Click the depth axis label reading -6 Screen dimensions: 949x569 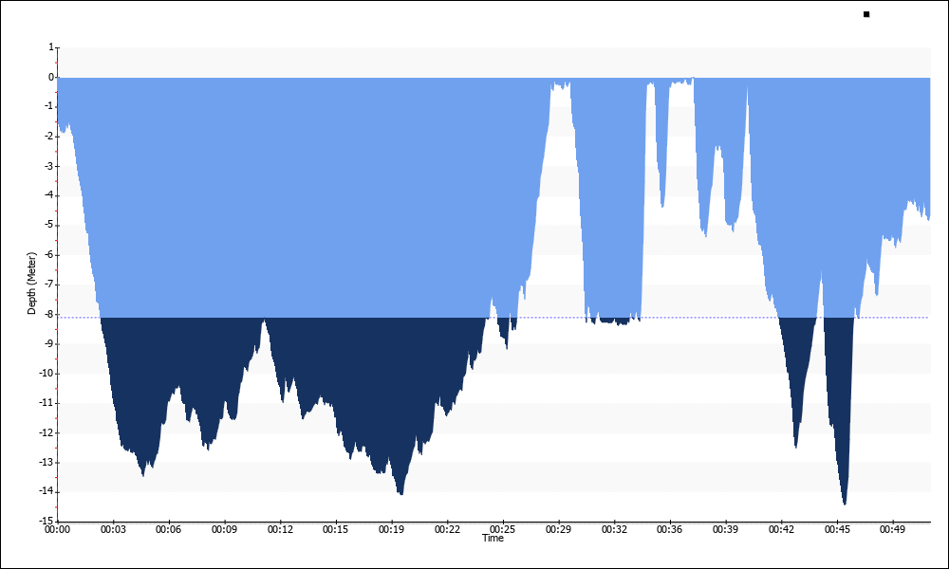pos(49,254)
